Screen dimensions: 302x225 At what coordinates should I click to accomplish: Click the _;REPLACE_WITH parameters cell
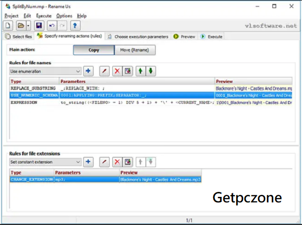point(137,88)
